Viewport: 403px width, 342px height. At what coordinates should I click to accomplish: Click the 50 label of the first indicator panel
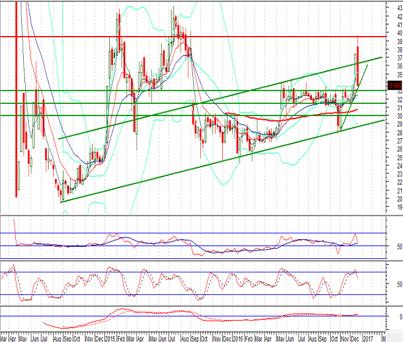(400, 247)
